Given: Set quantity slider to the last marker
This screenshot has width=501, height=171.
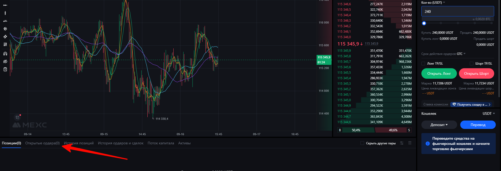Looking at the screenshot, I should click(492, 23).
